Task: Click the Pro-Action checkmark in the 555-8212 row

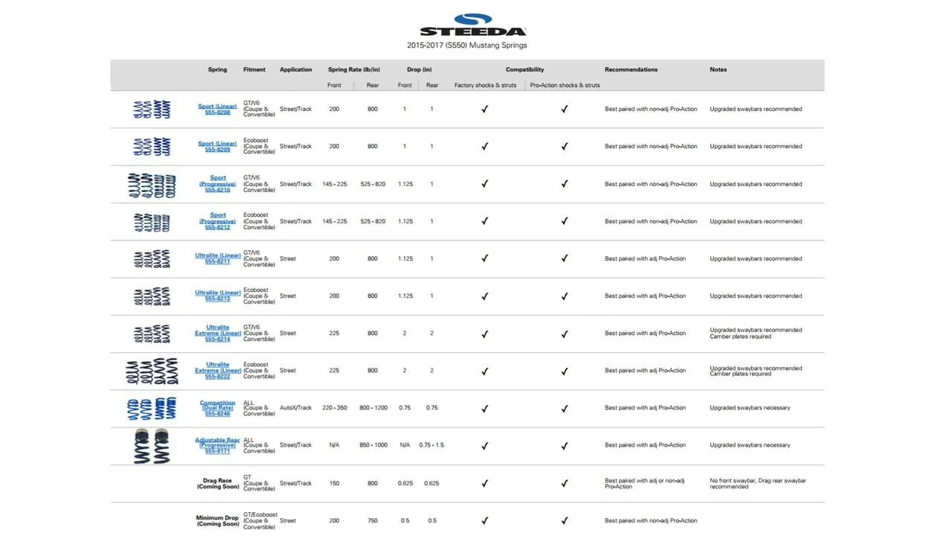Action: 565,221
